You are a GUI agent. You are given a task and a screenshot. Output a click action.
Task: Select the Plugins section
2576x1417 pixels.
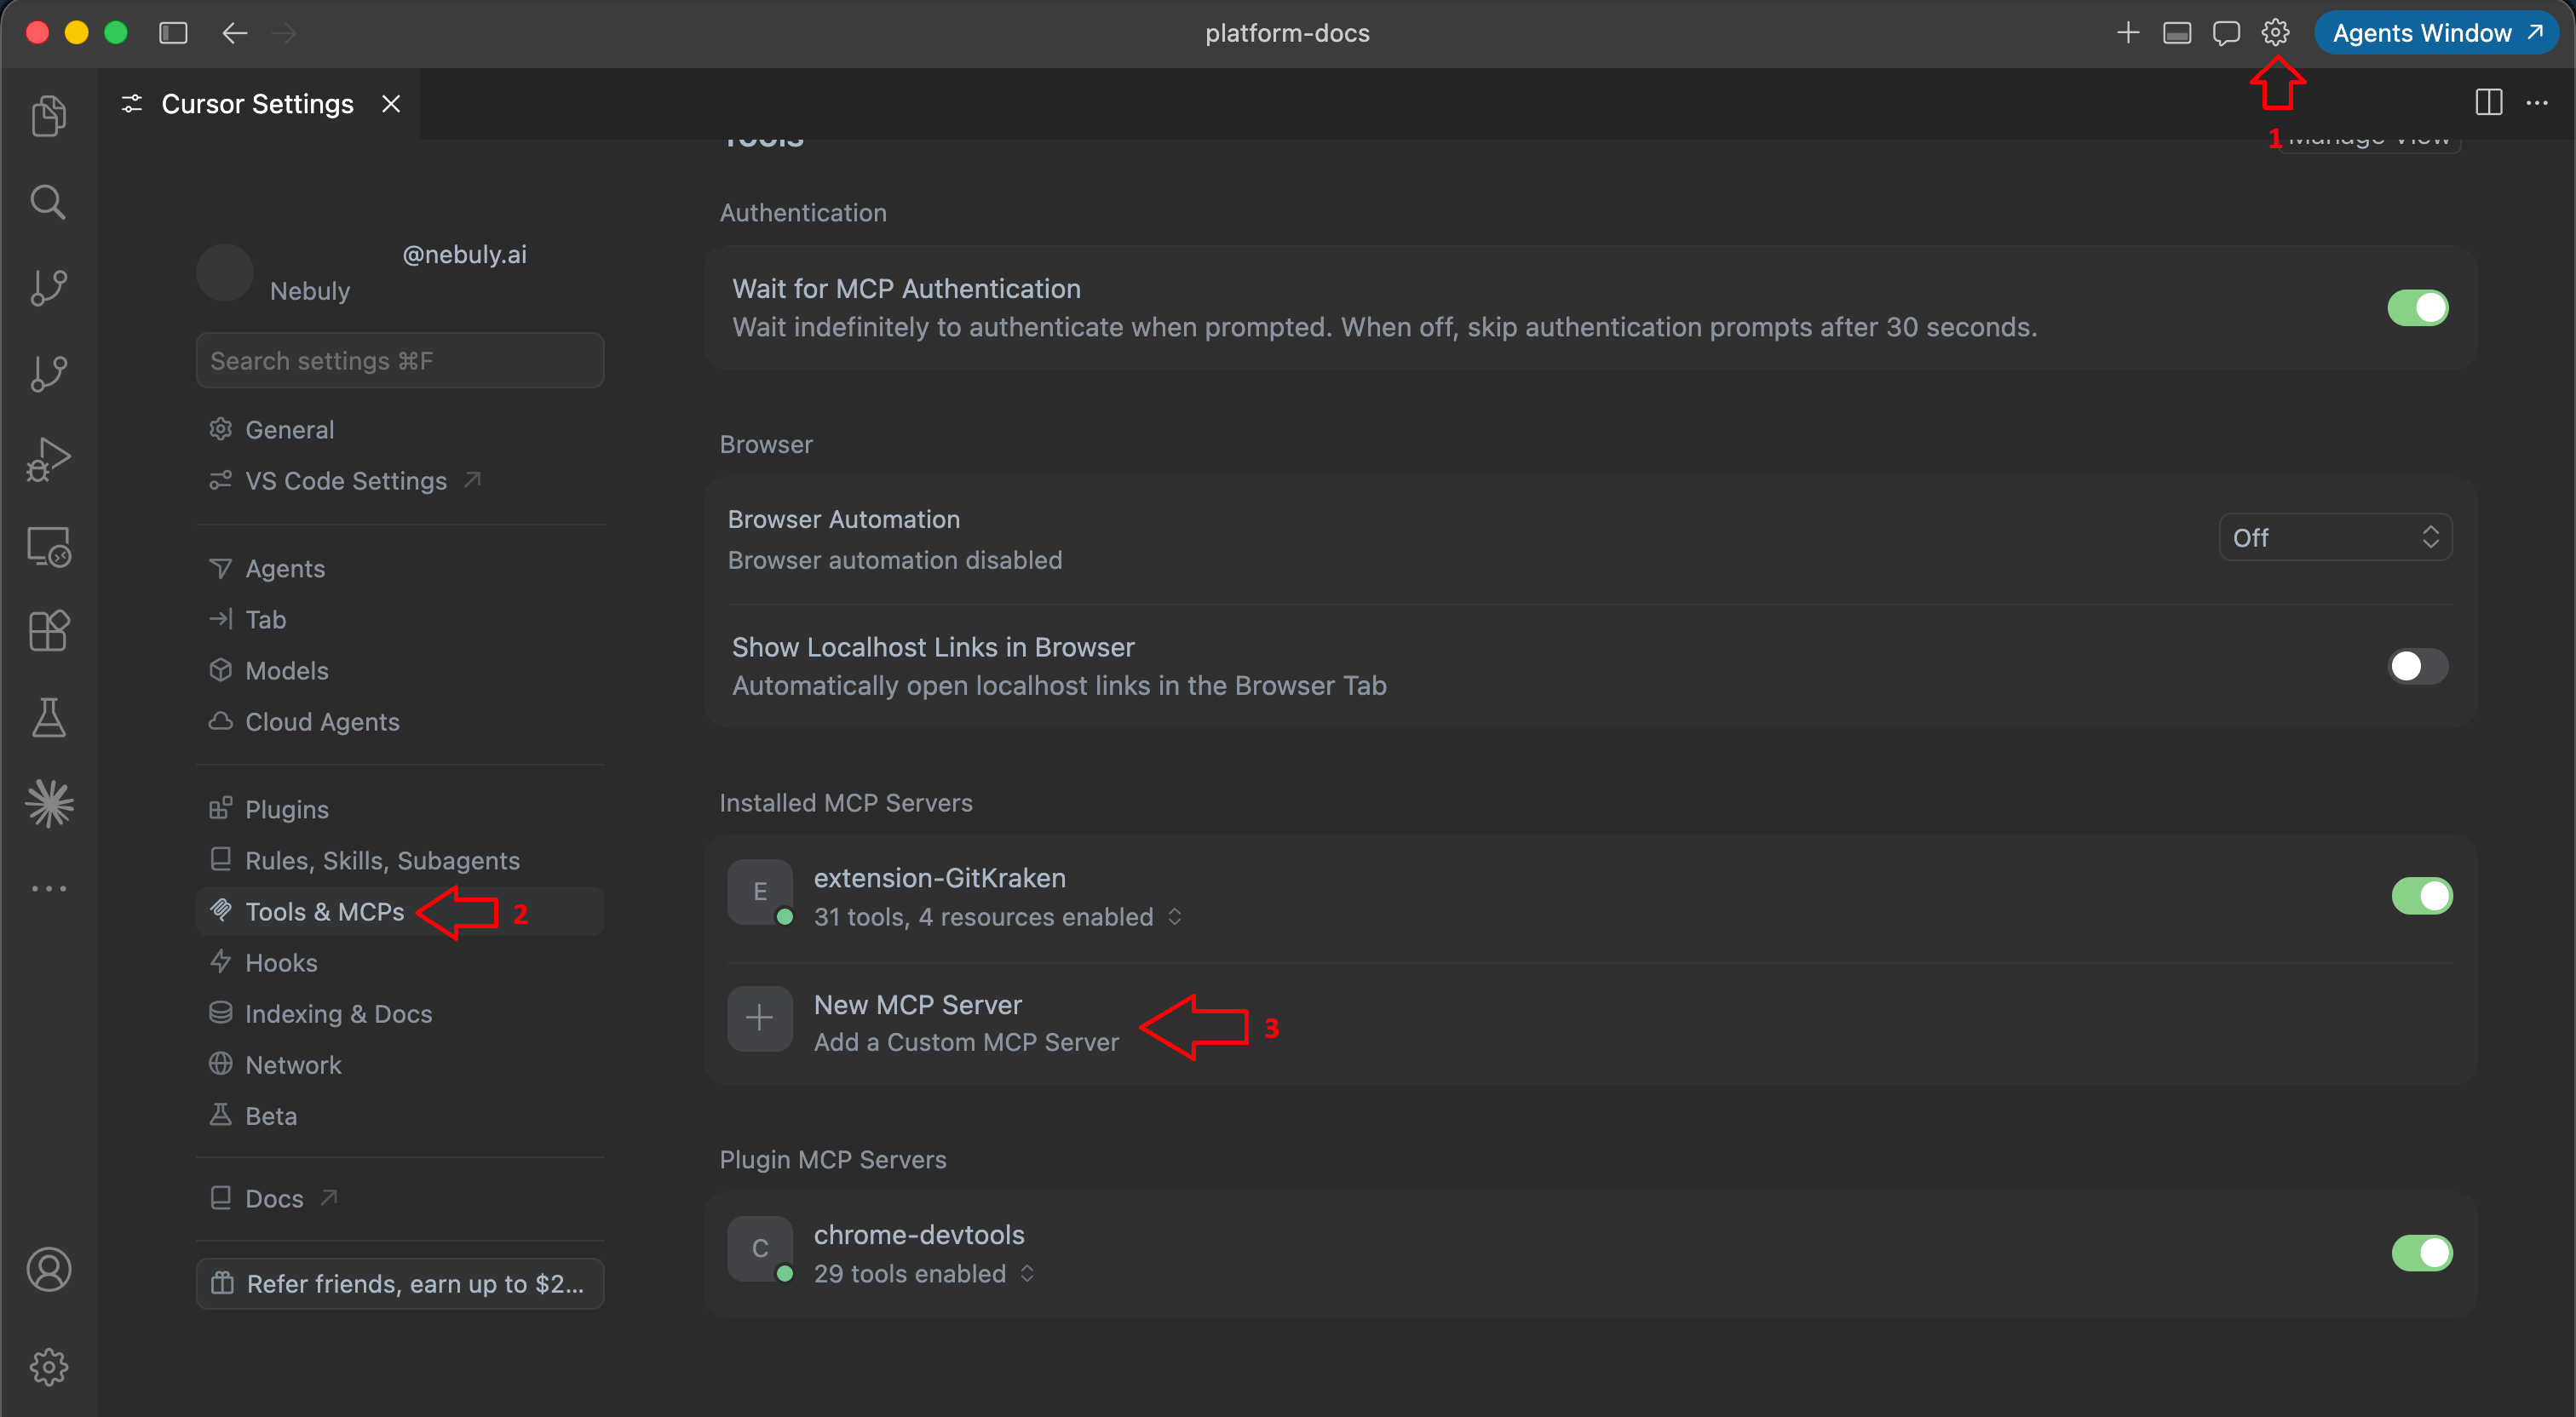pos(400,810)
